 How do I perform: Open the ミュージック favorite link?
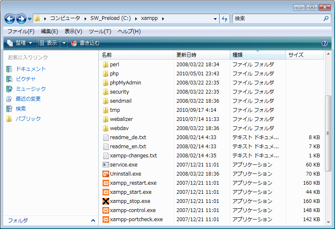31,89
